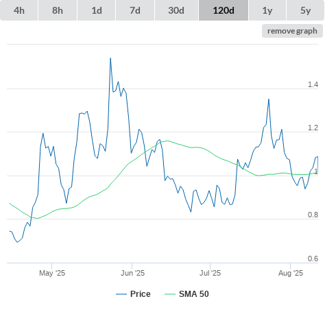Click the SMA 50 line peak in mid June
325x312 pixels.
167,141
